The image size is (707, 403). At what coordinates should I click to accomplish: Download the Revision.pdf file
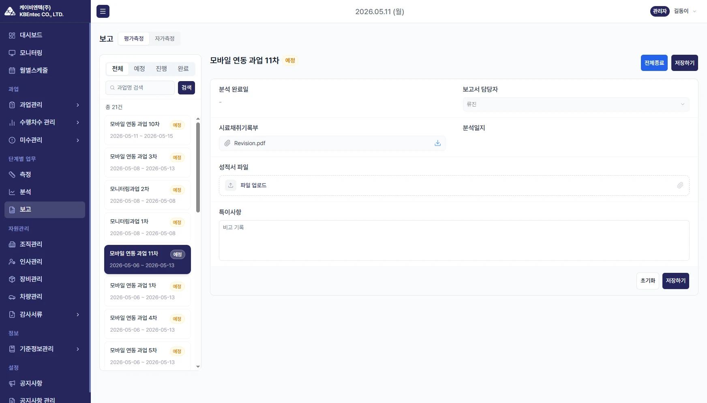(x=437, y=143)
